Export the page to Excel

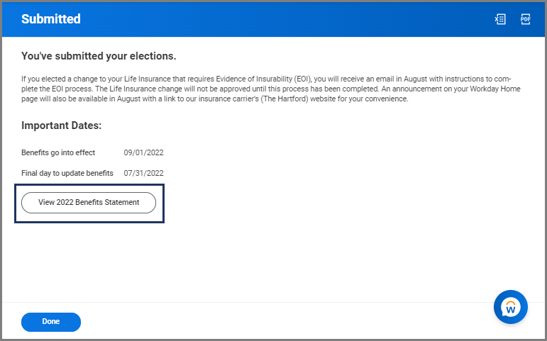500,20
